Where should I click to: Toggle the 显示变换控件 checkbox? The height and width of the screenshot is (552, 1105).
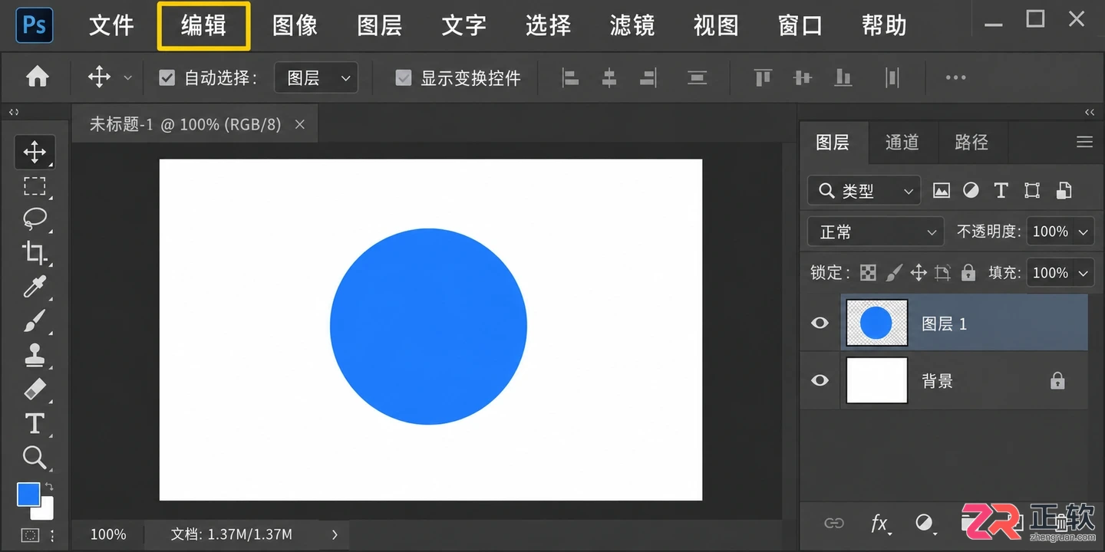coord(404,77)
